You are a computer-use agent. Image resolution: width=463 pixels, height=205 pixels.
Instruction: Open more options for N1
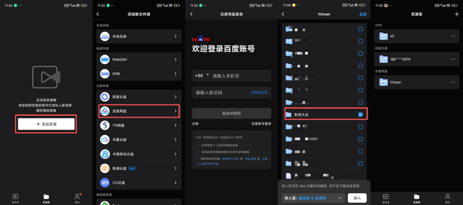(453, 36)
